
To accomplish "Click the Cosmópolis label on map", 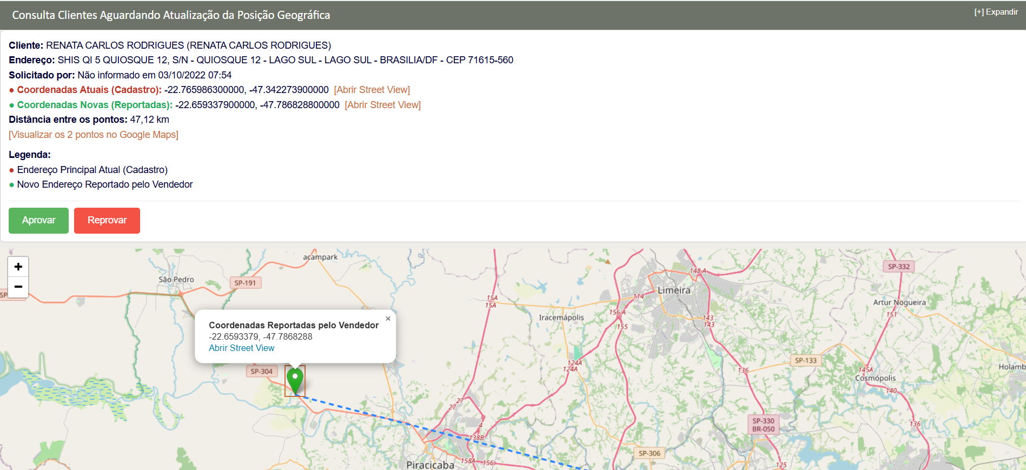I will click(876, 378).
